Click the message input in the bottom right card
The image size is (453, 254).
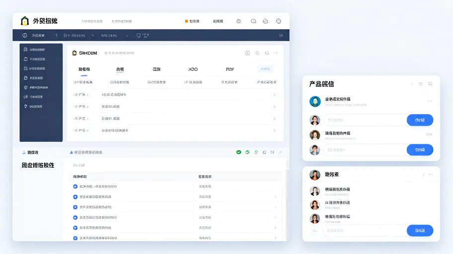point(365,231)
